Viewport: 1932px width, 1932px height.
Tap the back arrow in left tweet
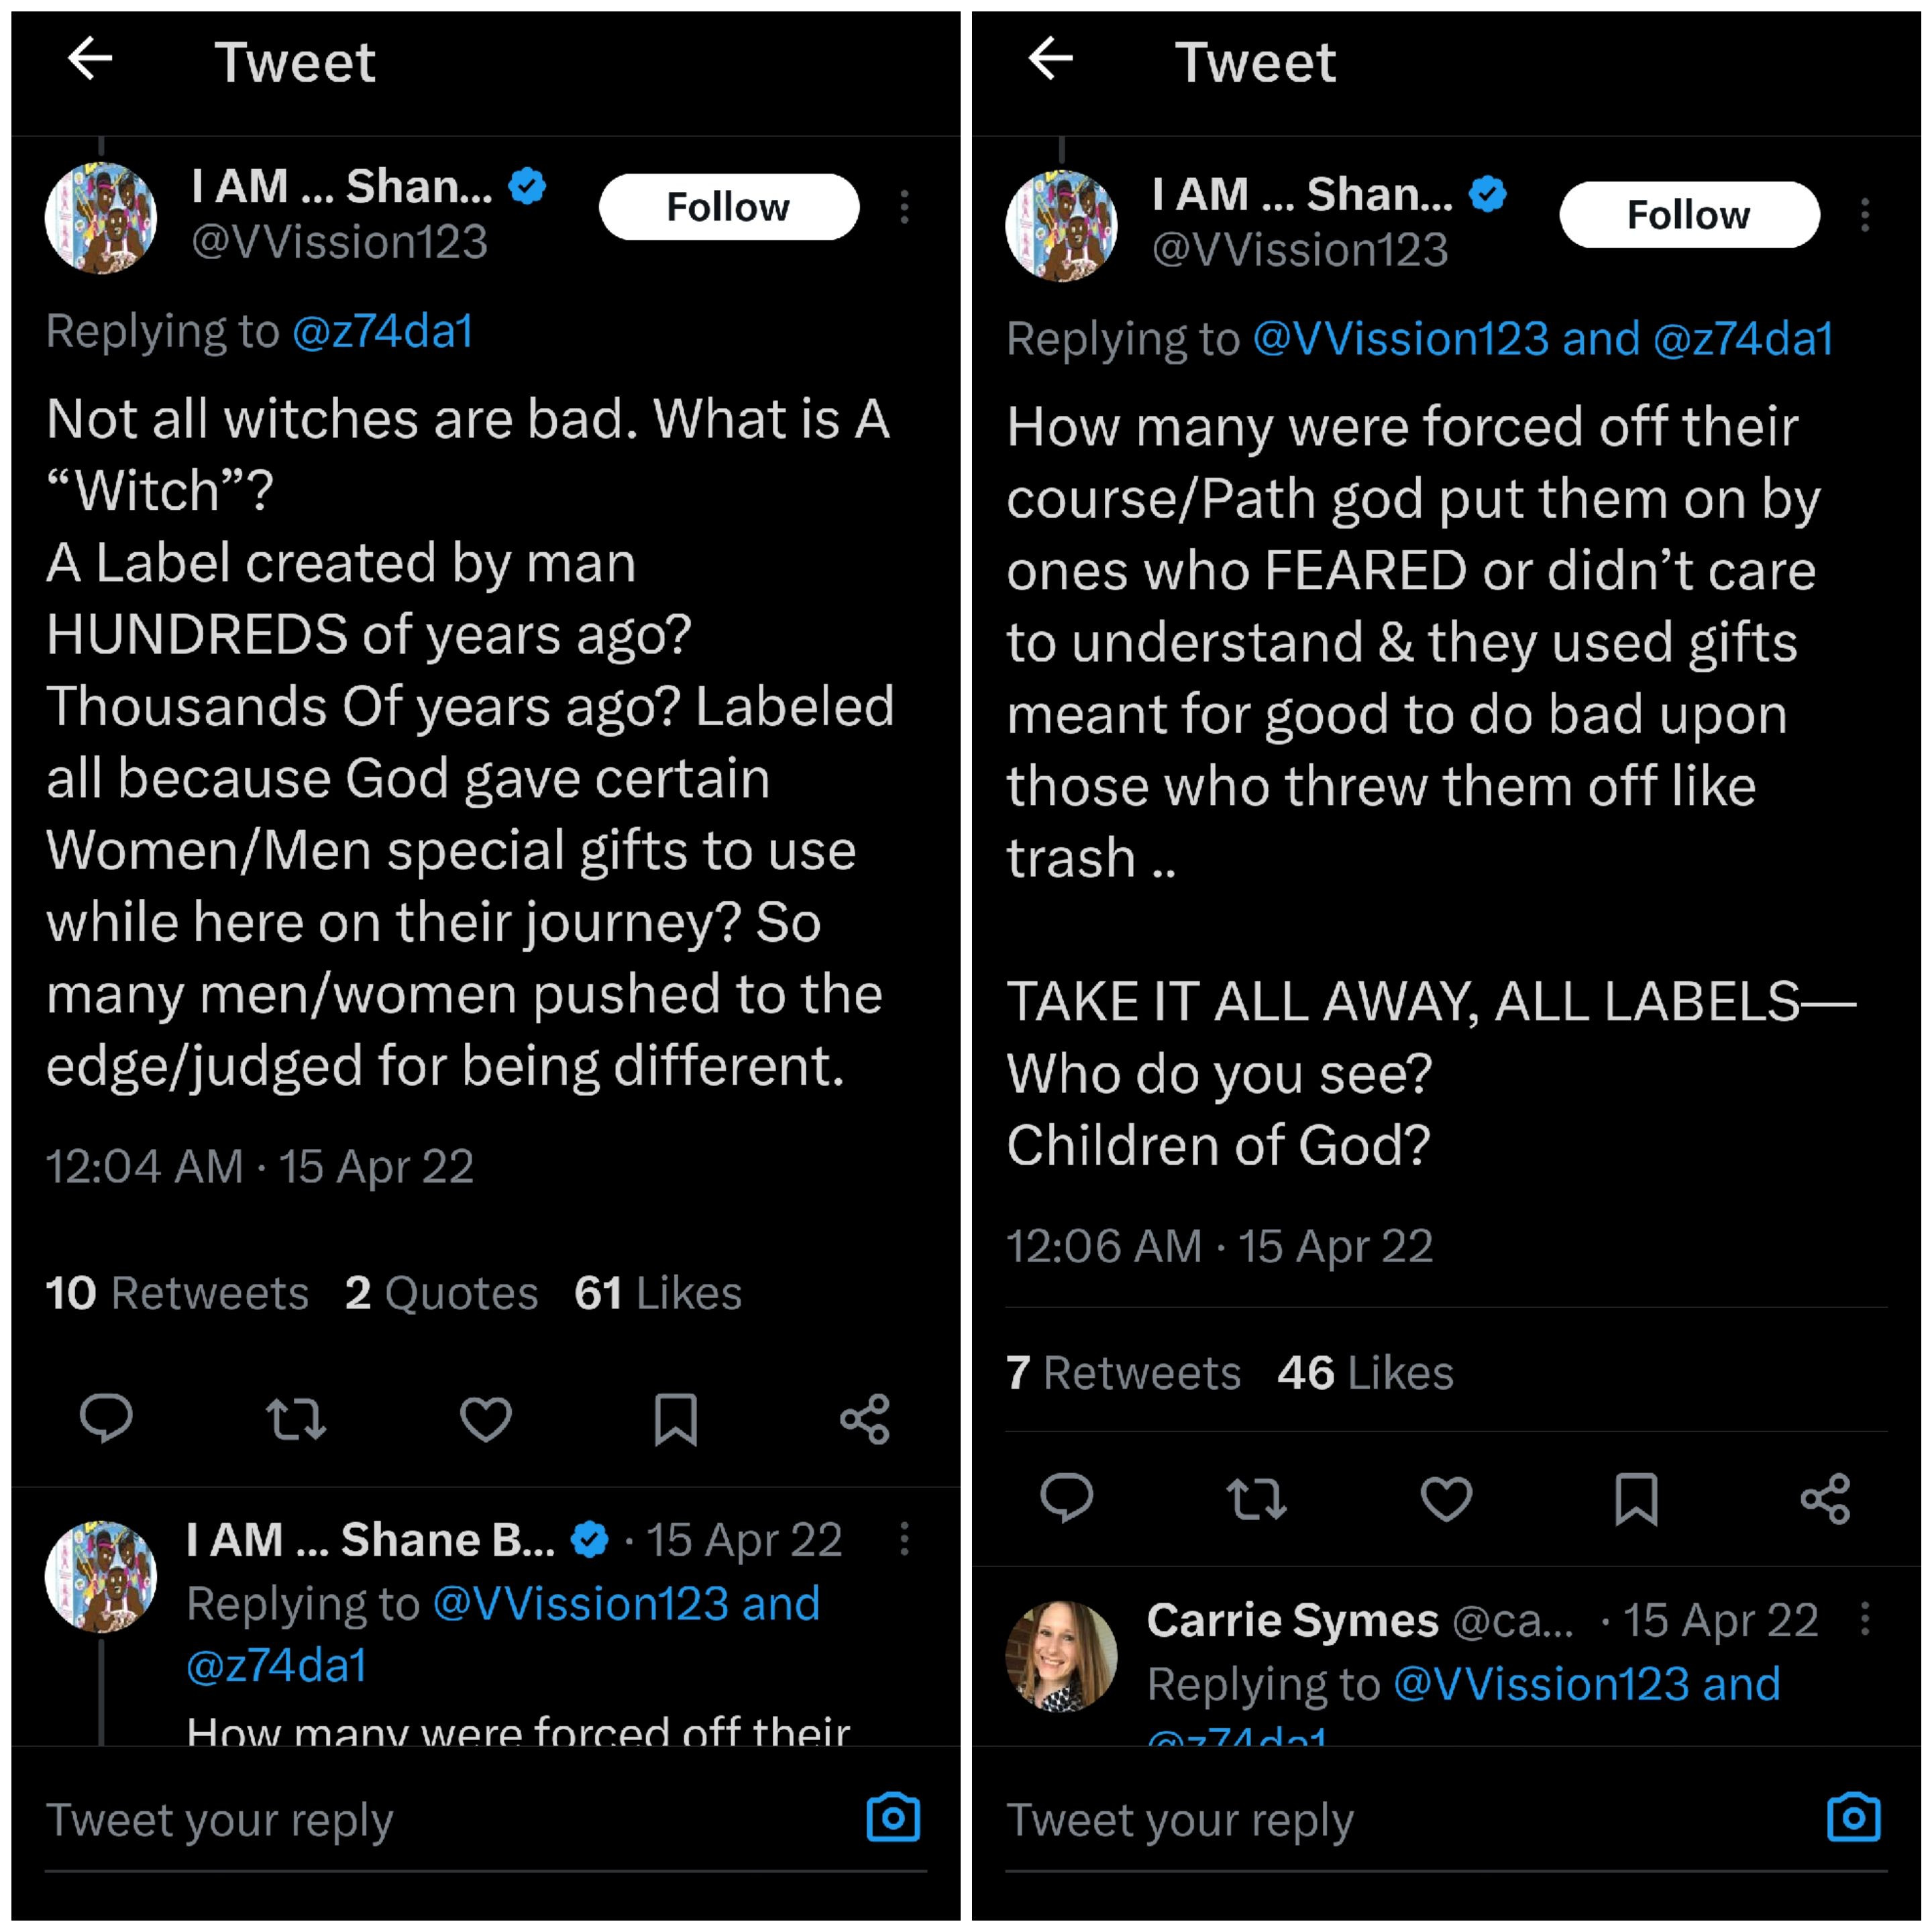(90, 59)
